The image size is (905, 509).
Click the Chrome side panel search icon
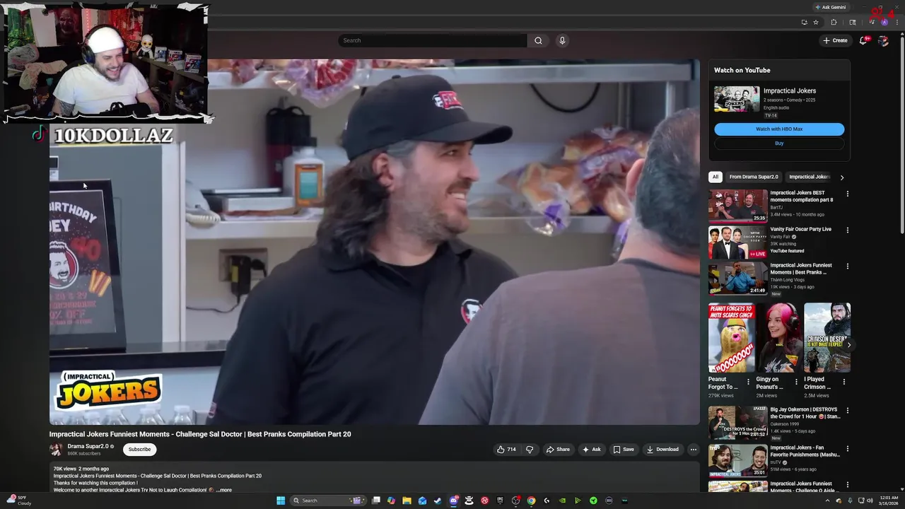(x=853, y=22)
